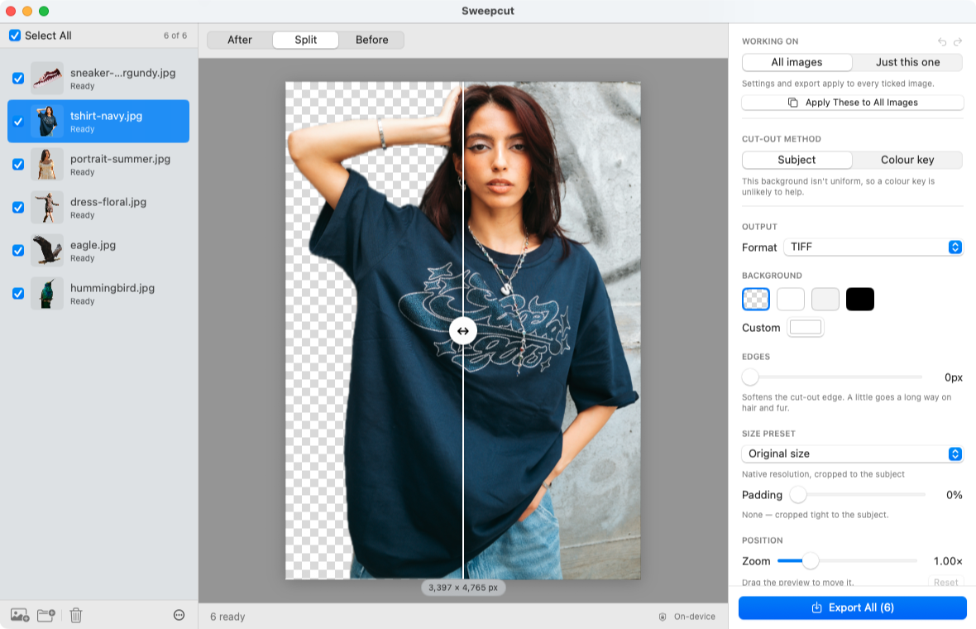Click the add folder icon

46,615
